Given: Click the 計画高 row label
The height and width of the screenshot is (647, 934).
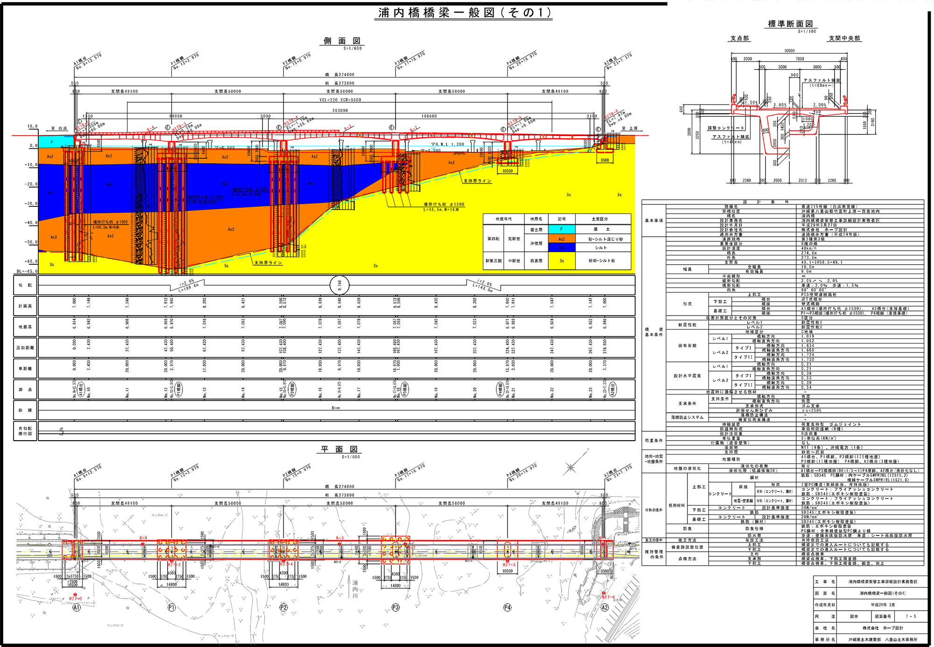Looking at the screenshot, I should point(25,306).
